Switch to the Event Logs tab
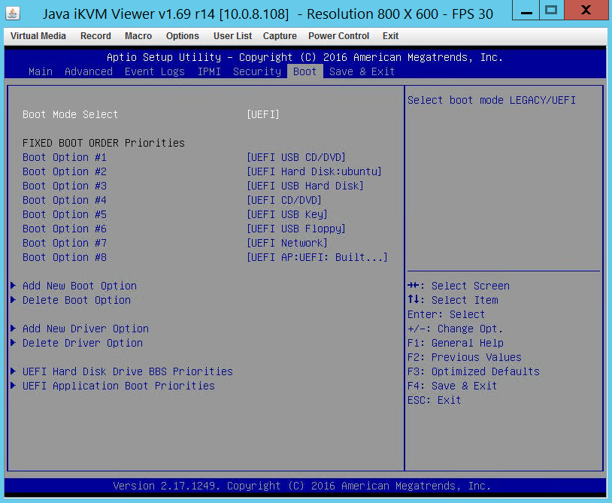The width and height of the screenshot is (612, 503). (155, 71)
